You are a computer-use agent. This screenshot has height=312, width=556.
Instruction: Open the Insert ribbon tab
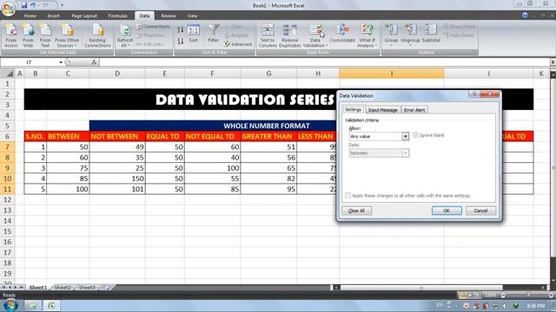(53, 16)
